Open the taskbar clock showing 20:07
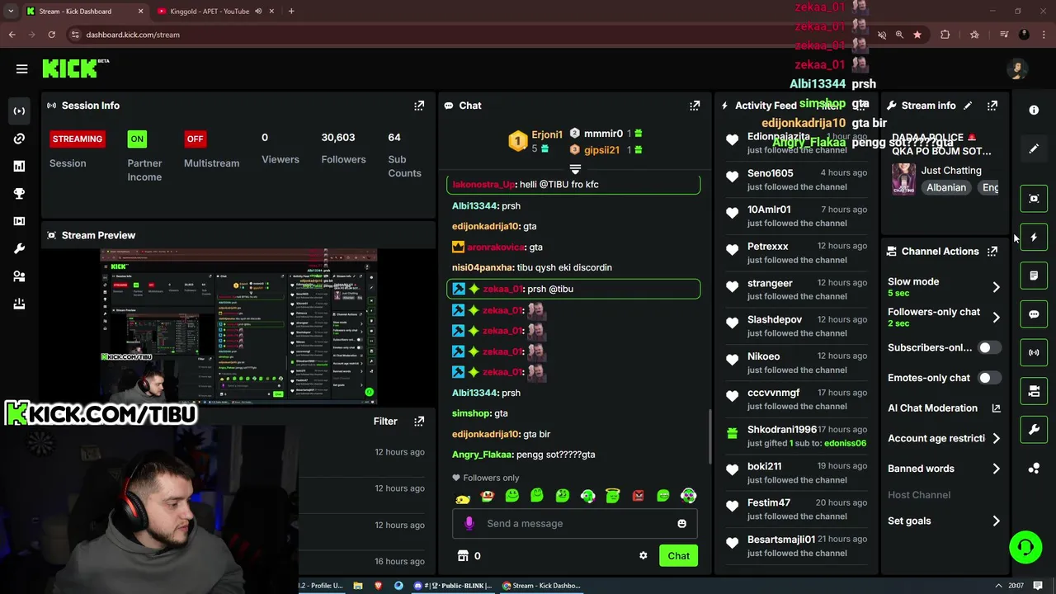The width and height of the screenshot is (1056, 594). click(1016, 586)
